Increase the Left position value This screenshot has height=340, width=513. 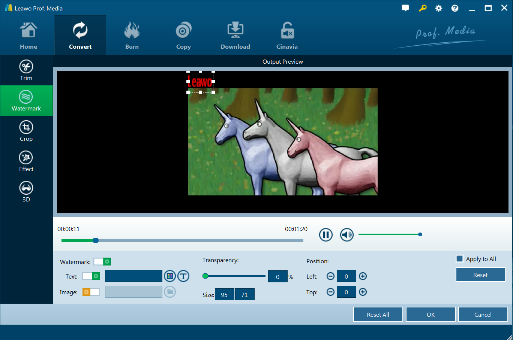363,276
